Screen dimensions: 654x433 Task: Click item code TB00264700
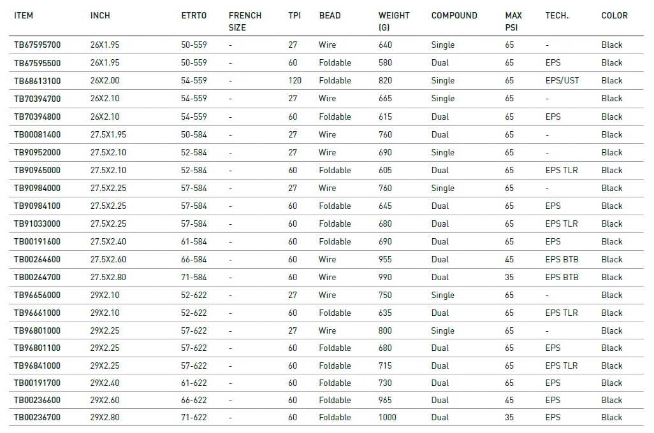(38, 277)
